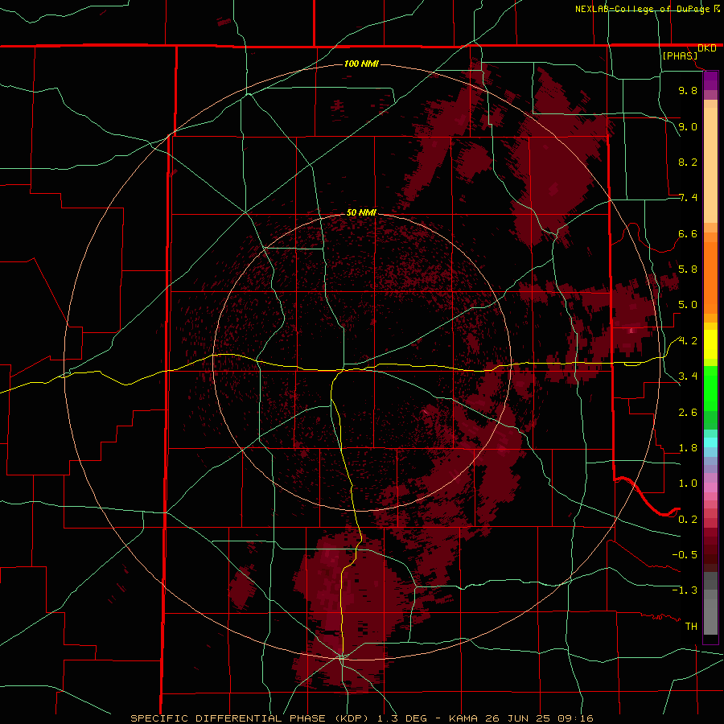Click the 50 NMI range ring label
This screenshot has height=724, width=724.
(361, 212)
